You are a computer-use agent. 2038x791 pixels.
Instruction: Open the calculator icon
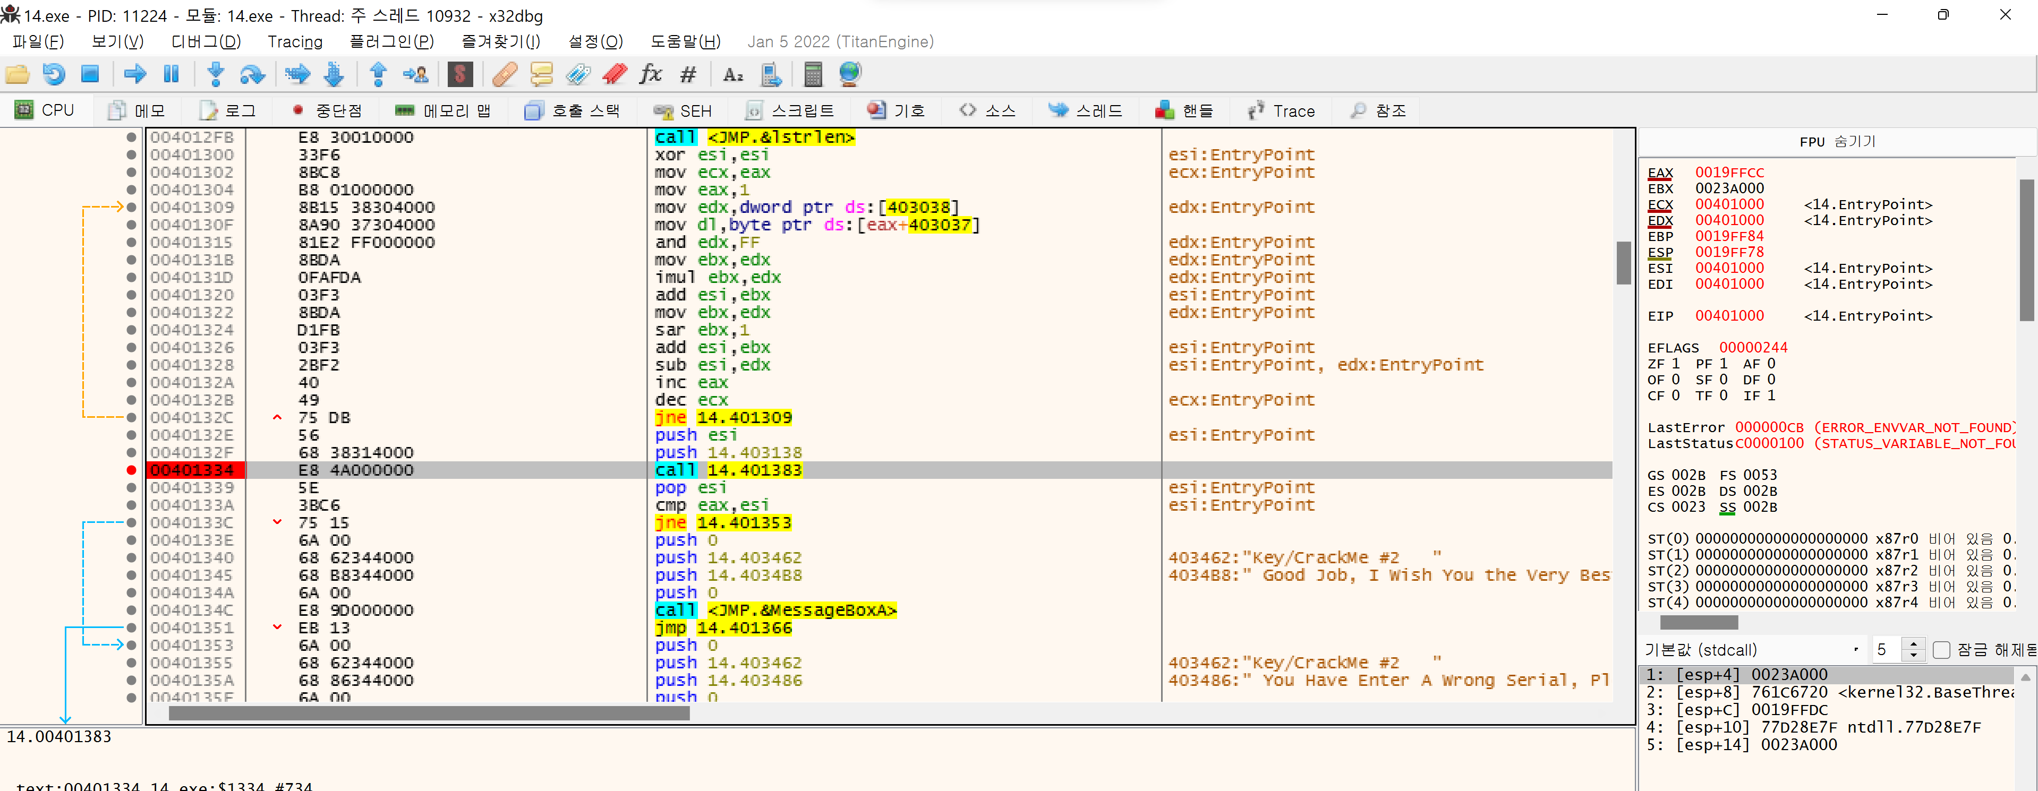(x=813, y=74)
